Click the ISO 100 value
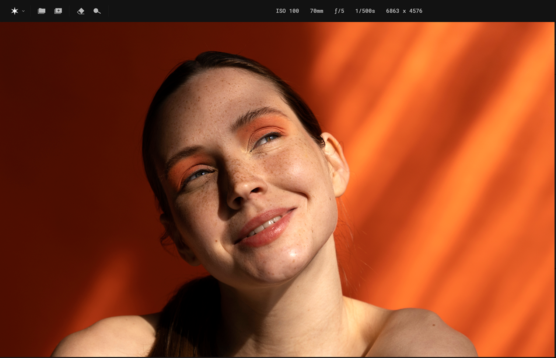Image resolution: width=556 pixels, height=358 pixels. (x=287, y=11)
